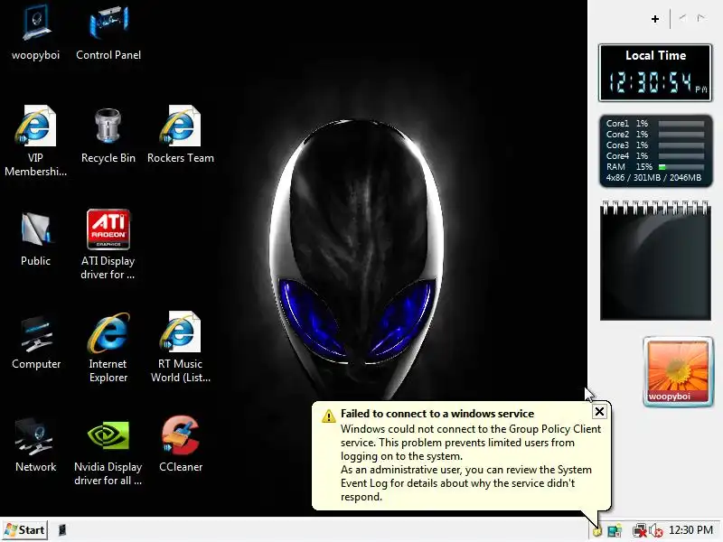The width and height of the screenshot is (723, 542).
Task: Click the muted volume tray icon
Action: click(x=656, y=531)
